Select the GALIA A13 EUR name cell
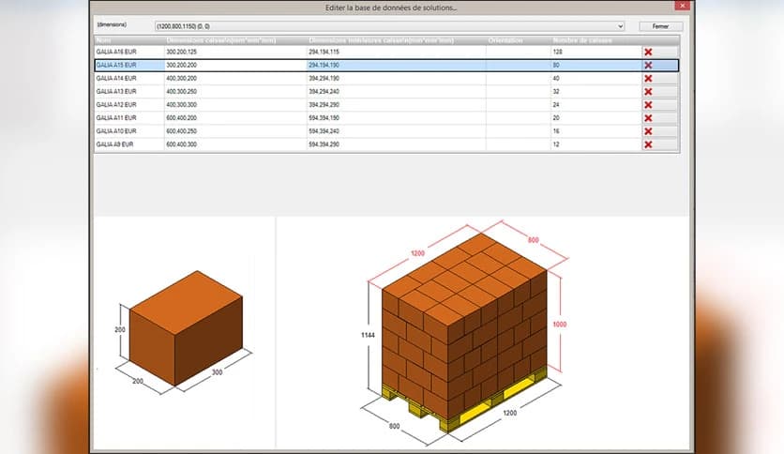Screen dimensions: 784x454 (x=129, y=92)
